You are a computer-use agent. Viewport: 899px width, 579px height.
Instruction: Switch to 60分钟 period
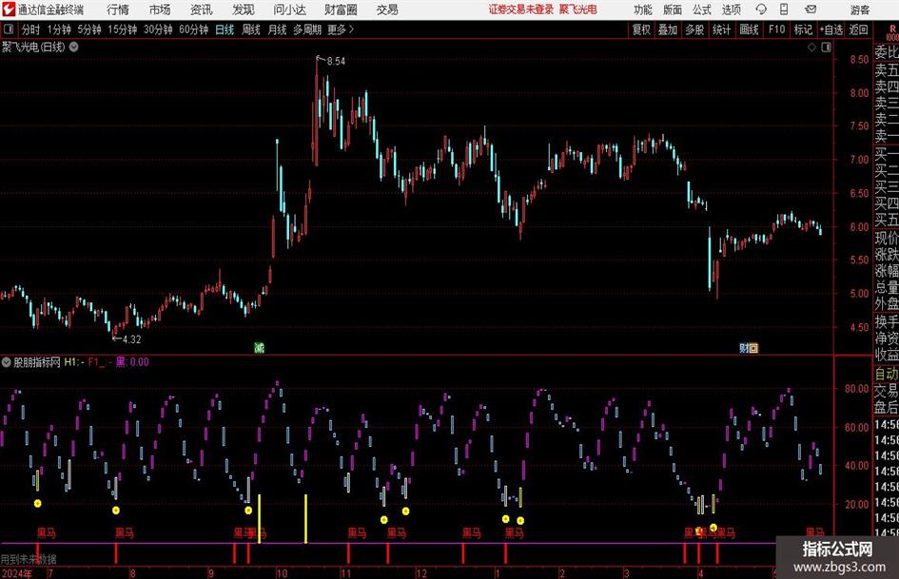tap(194, 29)
